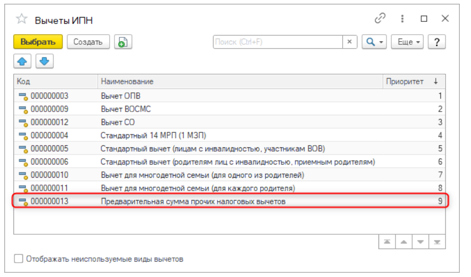Copy link using the chain icon
This screenshot has height=277, width=471.
[x=380, y=18]
